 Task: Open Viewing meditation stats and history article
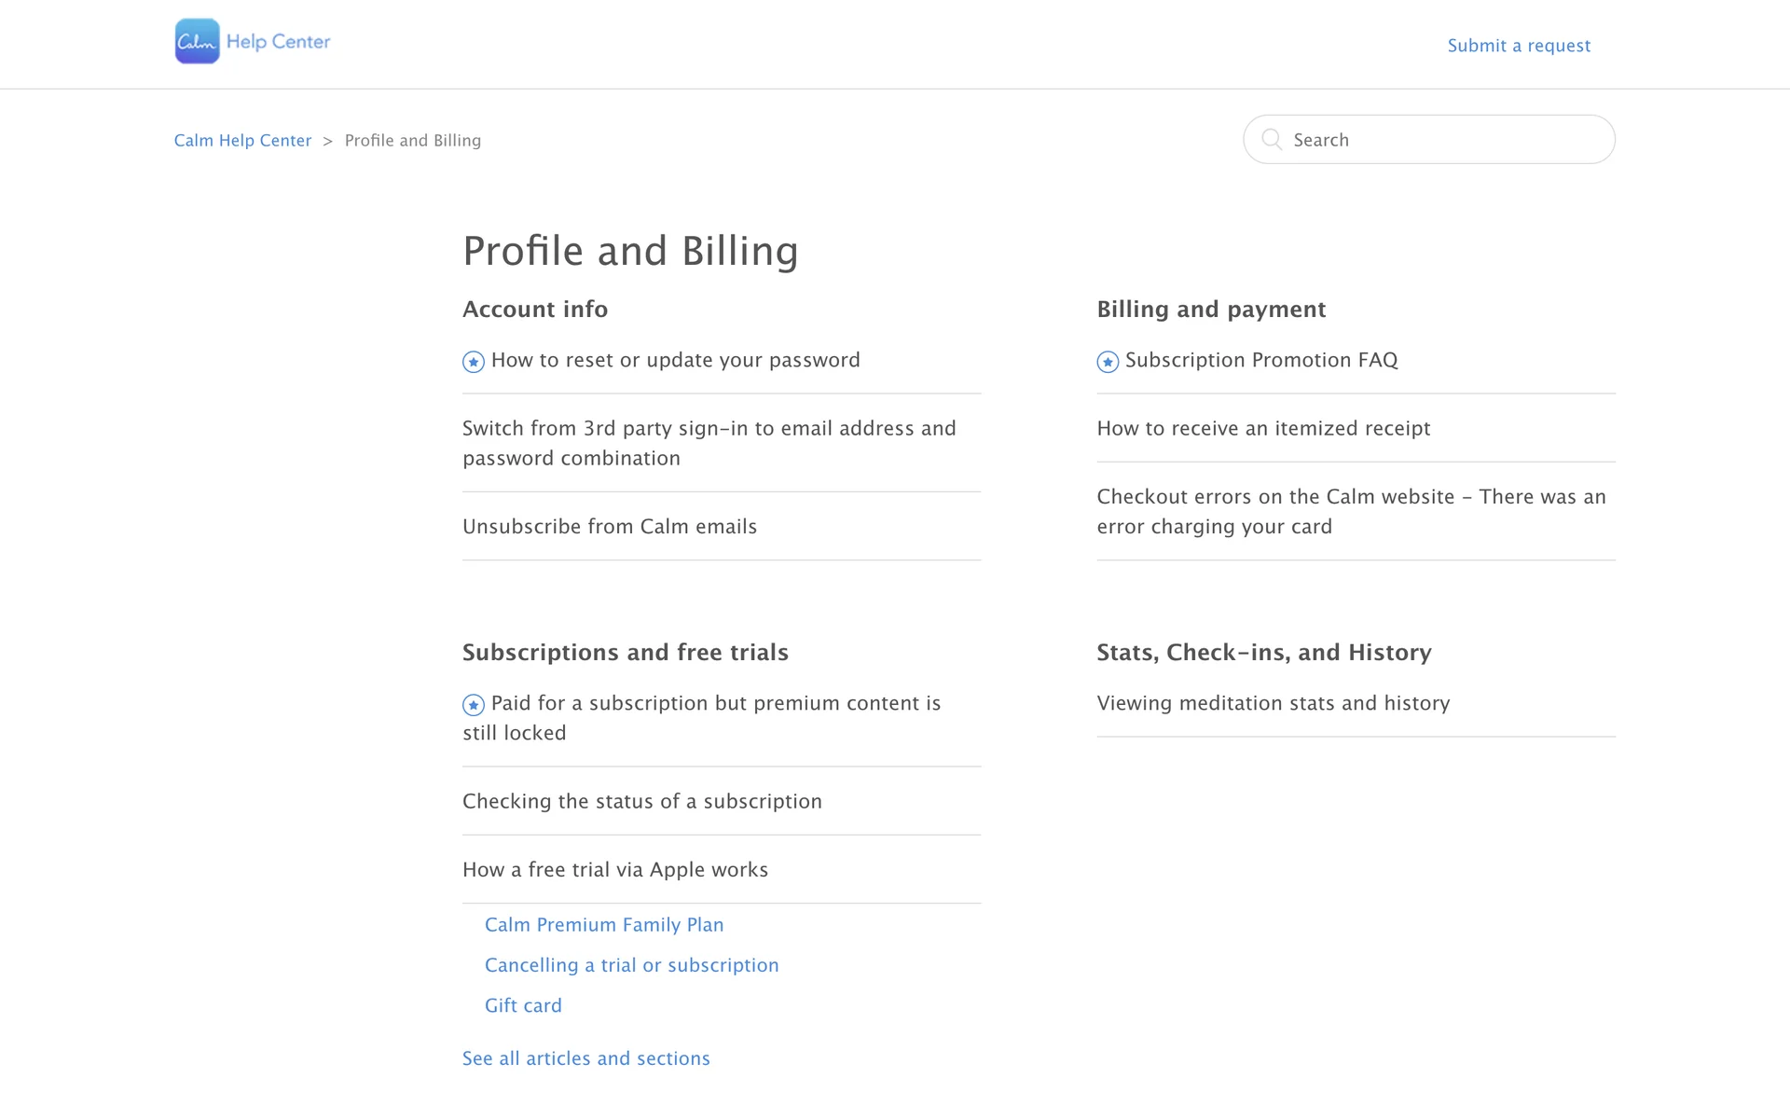1273,704
